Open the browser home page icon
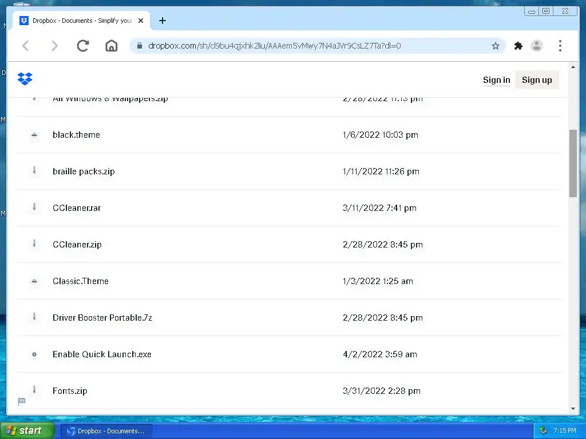This screenshot has width=586, height=439. coord(112,46)
